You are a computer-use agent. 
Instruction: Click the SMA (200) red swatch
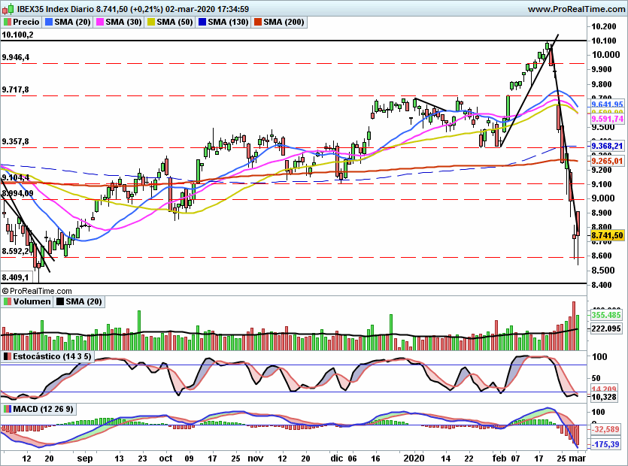258,22
